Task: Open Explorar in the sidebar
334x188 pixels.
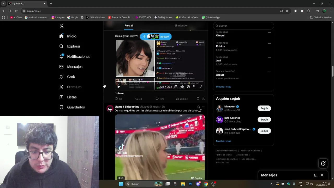Action: [x=70, y=46]
